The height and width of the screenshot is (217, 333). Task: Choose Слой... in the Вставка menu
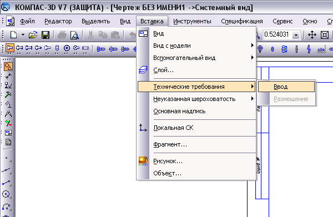pyautogui.click(x=196, y=70)
